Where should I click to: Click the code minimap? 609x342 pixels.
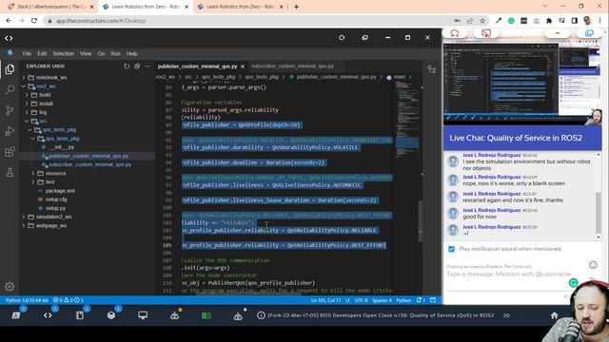[406, 121]
